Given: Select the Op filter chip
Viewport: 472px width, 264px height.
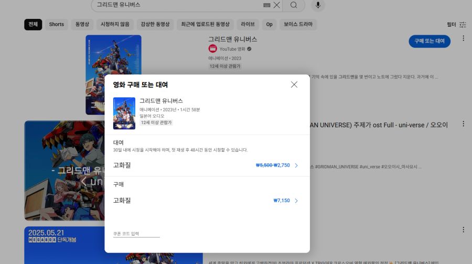Looking at the screenshot, I should (270, 24).
